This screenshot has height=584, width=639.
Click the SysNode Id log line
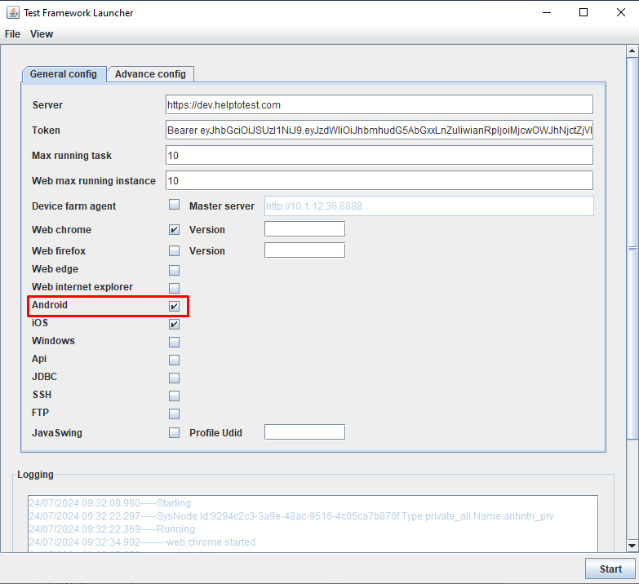pyautogui.click(x=291, y=516)
